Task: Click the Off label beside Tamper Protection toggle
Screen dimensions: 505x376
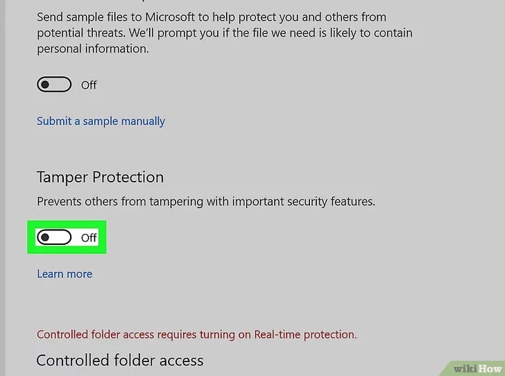Action: (x=89, y=238)
